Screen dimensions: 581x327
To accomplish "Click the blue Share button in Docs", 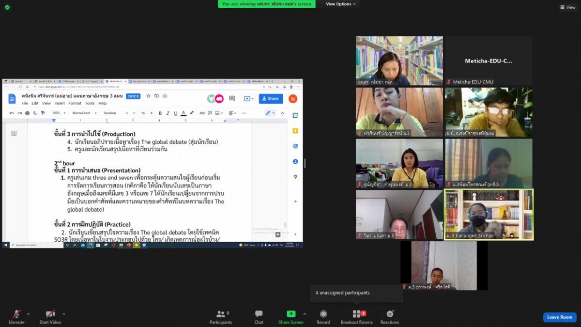I will point(271,99).
